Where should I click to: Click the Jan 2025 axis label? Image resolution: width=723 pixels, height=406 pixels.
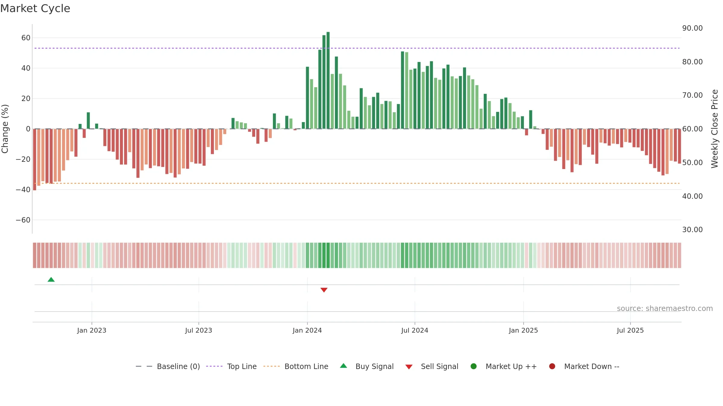(x=523, y=331)
